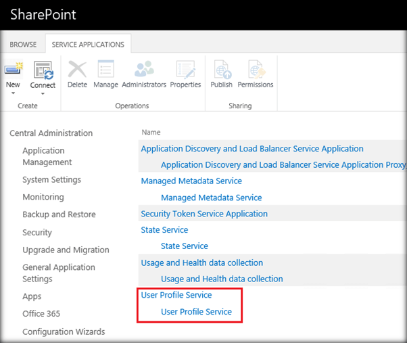Click the New service application icon
This screenshot has width=407, height=343.
[13, 69]
